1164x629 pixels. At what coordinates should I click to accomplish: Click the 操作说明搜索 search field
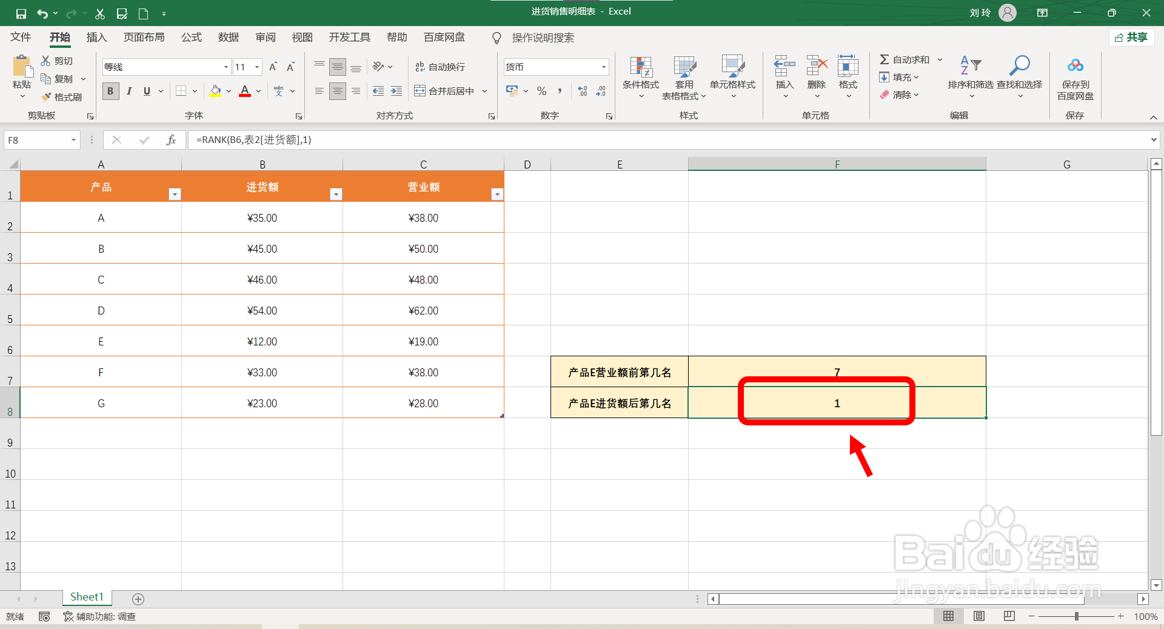[x=543, y=38]
